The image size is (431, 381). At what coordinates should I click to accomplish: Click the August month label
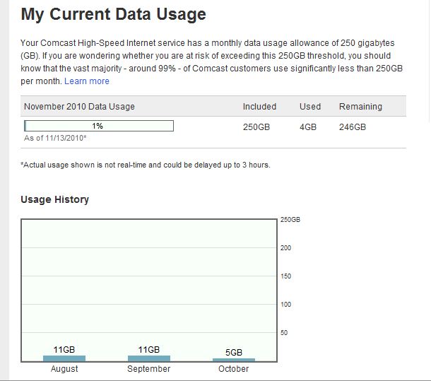point(64,369)
